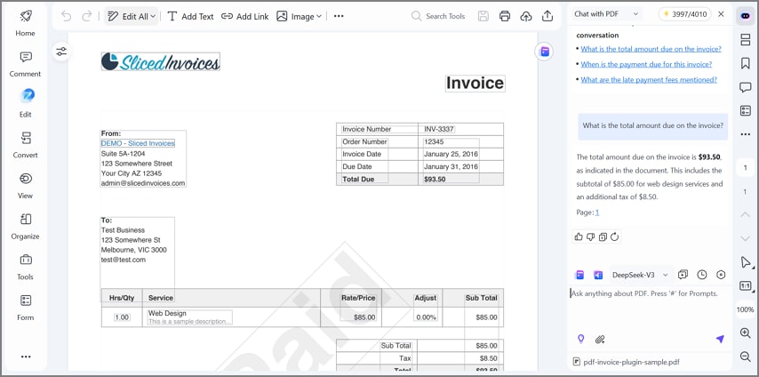Viewport: 759px width, 377px height.
Task: Open the Image dropdown
Action: click(x=299, y=16)
